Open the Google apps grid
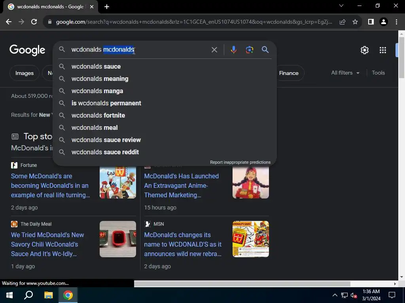 coord(383,50)
